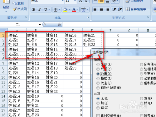
Task: Open underline style dropdown arrow
Action: coord(50,10)
